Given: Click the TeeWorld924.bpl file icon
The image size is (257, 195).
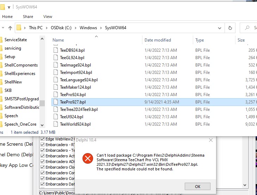Looking at the screenshot, I should [56, 124].
